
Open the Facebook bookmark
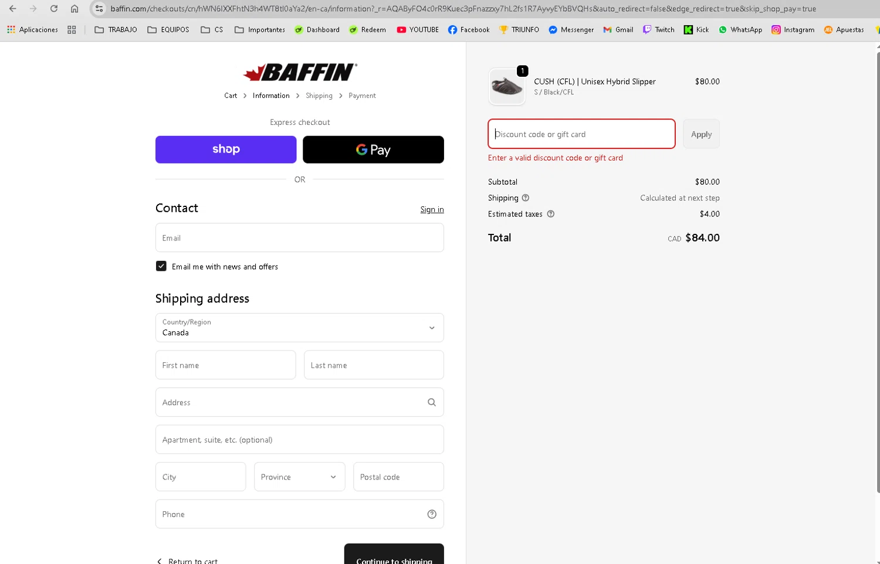point(469,29)
